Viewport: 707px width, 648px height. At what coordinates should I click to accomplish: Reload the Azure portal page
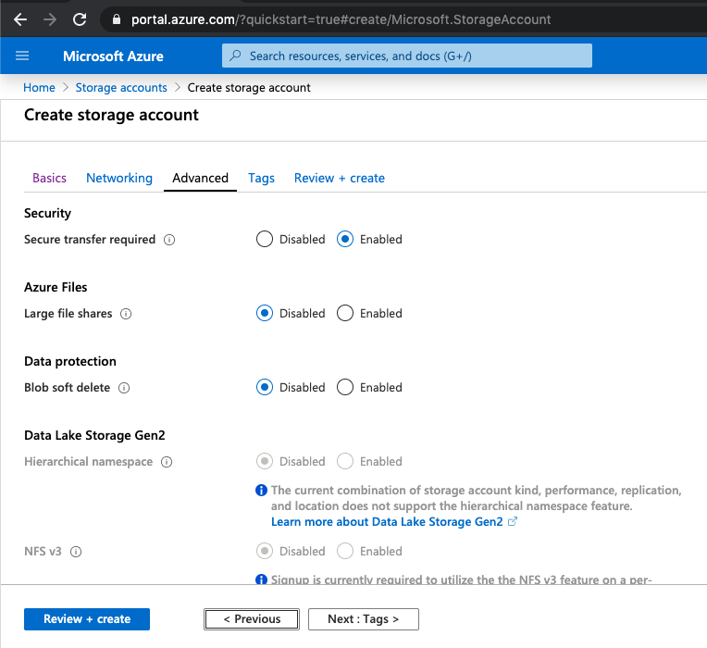click(80, 19)
